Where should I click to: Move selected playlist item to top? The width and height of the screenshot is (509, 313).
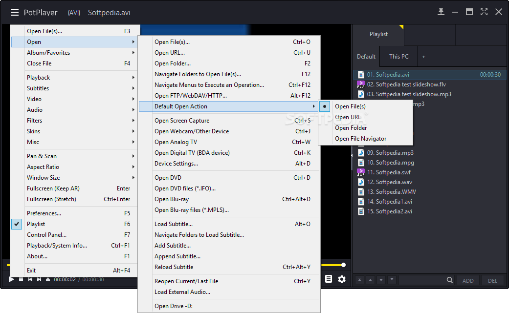click(360, 280)
